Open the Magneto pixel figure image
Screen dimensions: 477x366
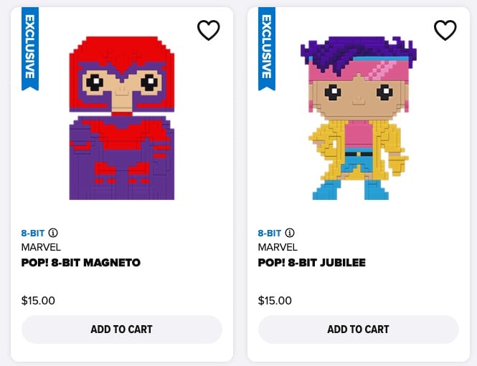(x=121, y=118)
